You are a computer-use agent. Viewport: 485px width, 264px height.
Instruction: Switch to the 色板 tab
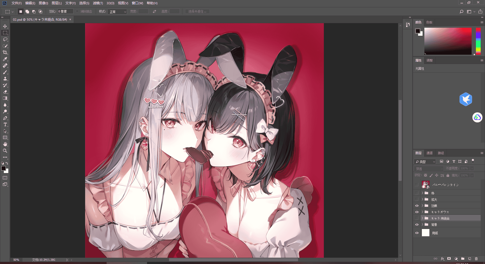(x=429, y=22)
